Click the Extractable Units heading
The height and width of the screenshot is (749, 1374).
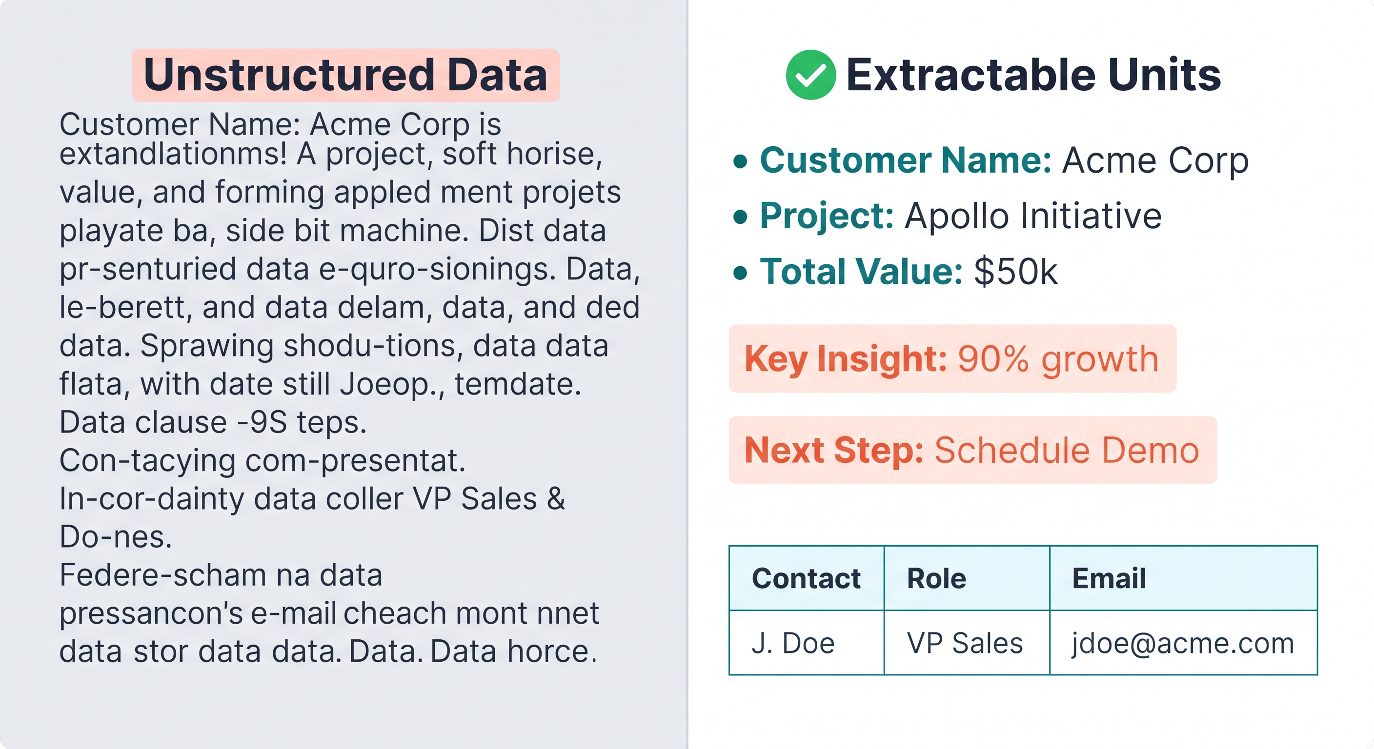click(1033, 75)
